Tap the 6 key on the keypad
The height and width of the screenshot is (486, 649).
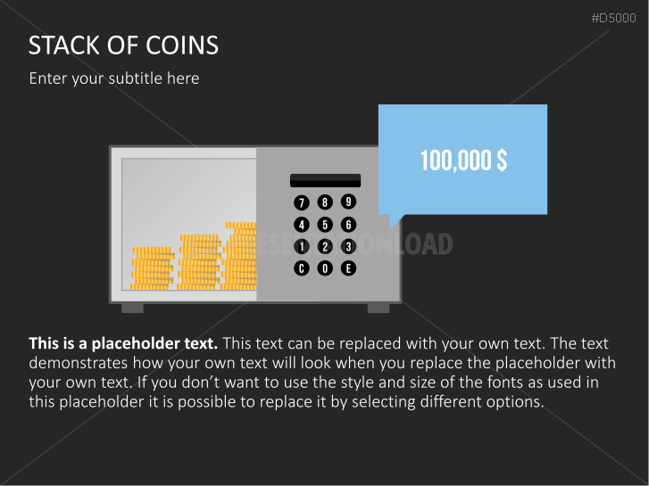[348, 225]
